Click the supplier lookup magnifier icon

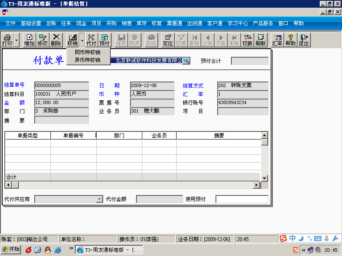click(186, 61)
